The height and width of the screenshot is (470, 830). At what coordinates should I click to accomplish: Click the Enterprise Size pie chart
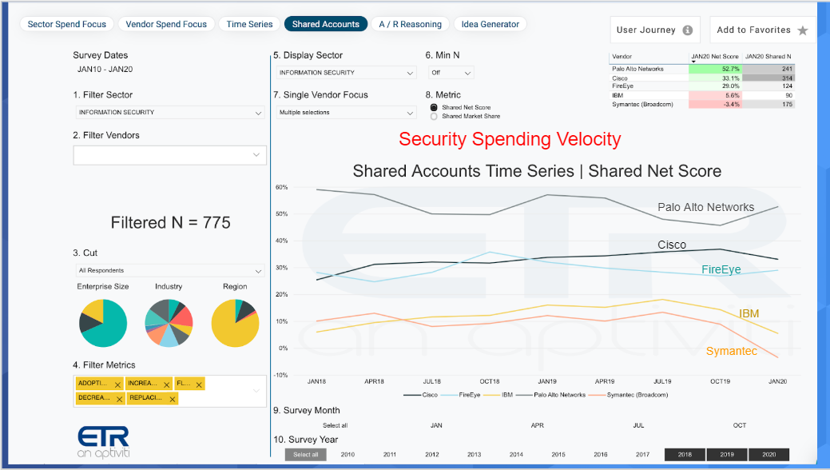pyautogui.click(x=103, y=323)
